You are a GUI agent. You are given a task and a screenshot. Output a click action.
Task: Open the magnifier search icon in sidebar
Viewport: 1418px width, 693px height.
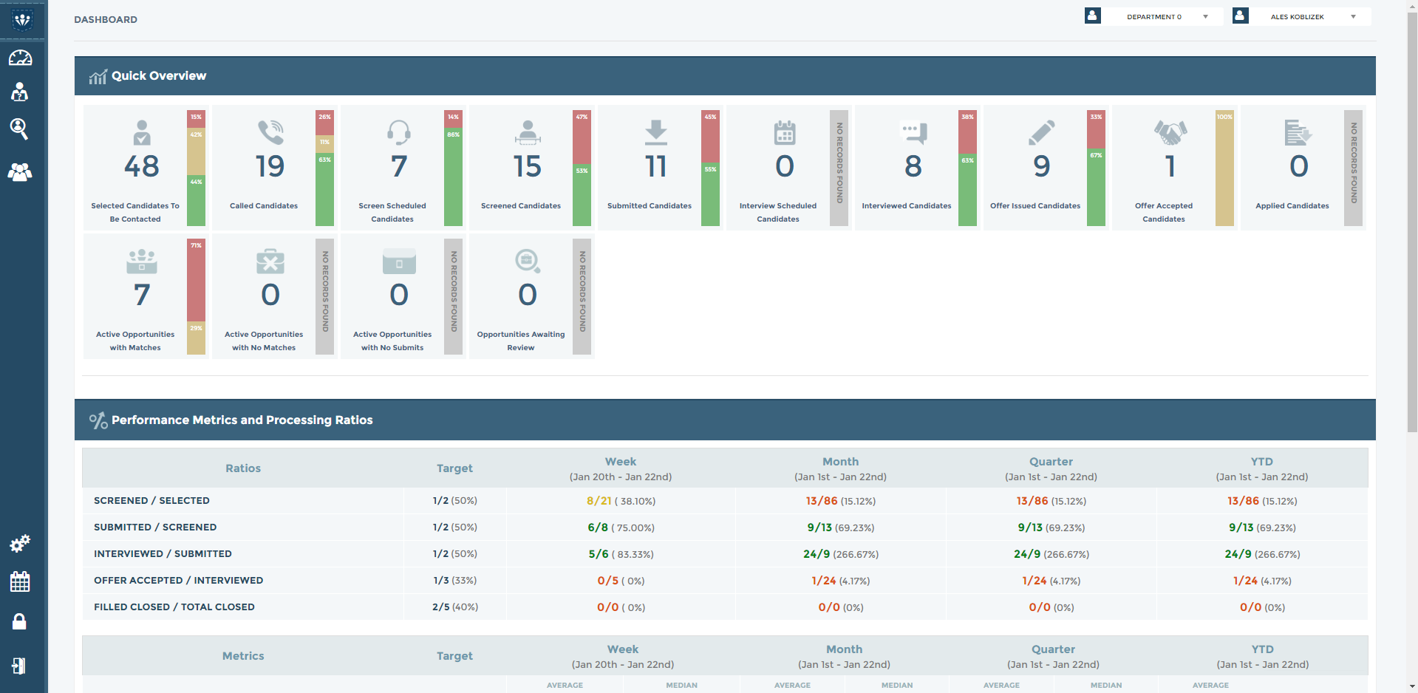19,129
